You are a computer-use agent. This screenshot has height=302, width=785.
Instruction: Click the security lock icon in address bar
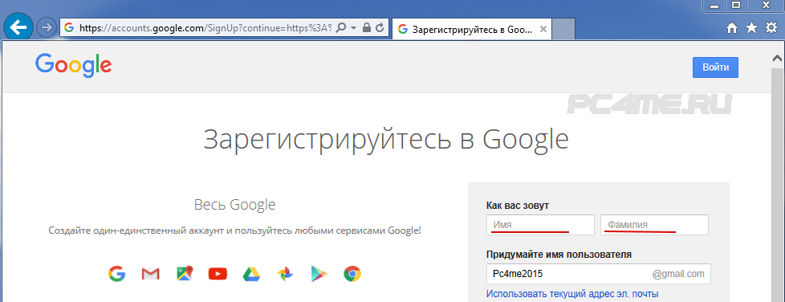point(367,28)
